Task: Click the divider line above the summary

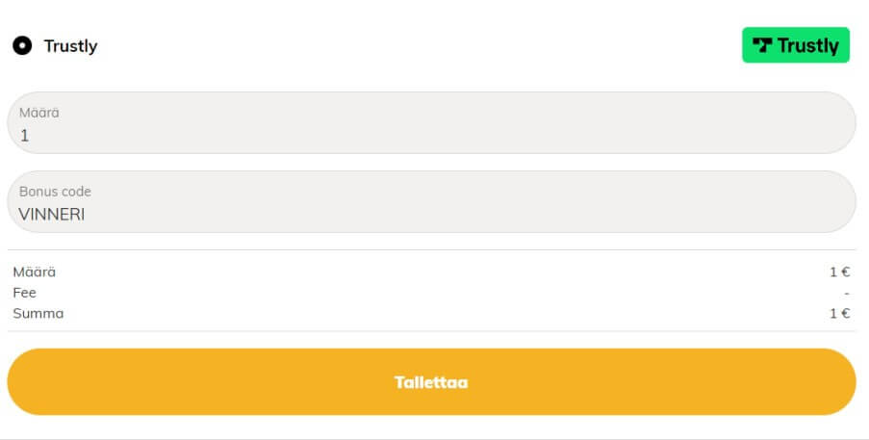Action: [431, 250]
